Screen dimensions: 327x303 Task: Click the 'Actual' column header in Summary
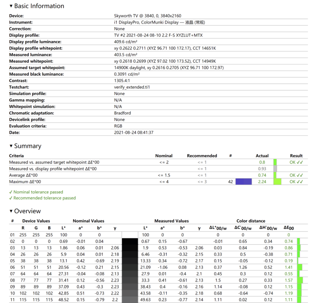[x=262, y=156]
